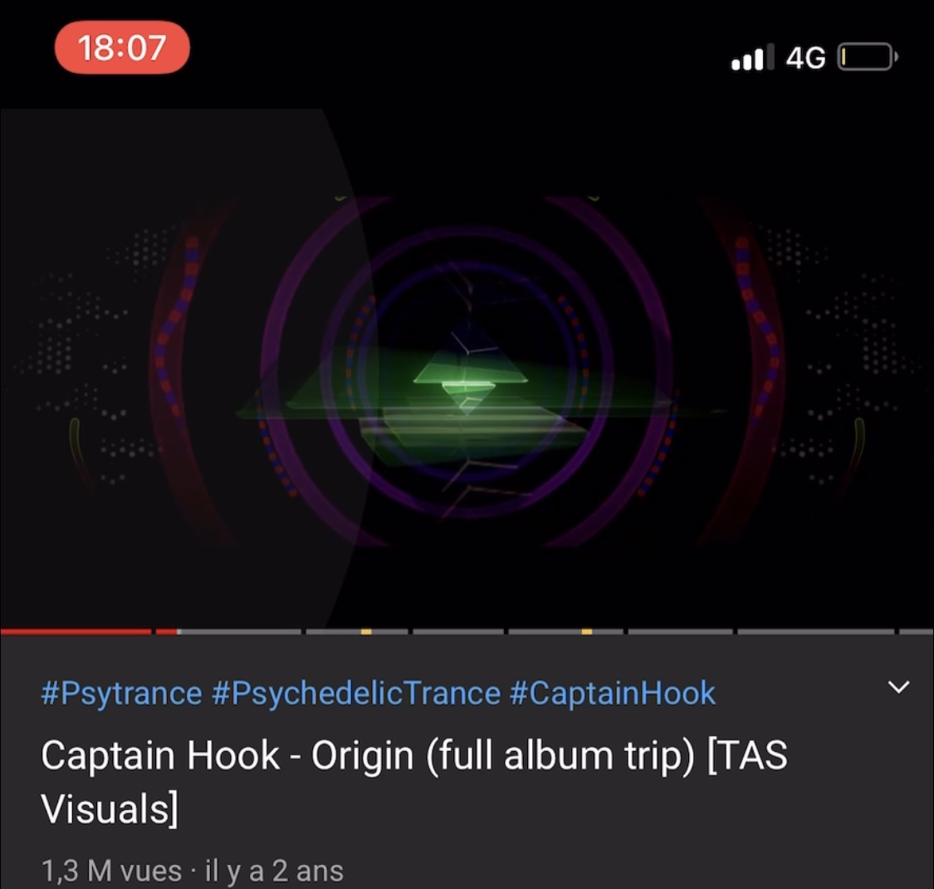
Task: Seek to the first red played chapter
Action: pos(76,631)
